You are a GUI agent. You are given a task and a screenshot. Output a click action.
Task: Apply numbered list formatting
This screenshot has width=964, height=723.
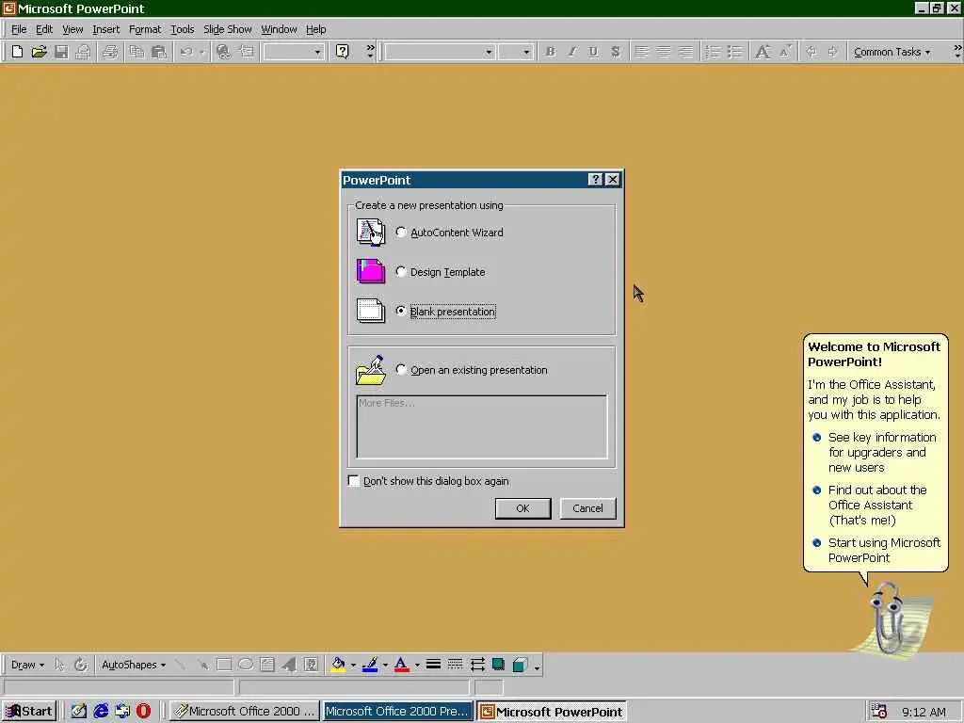[x=713, y=52]
